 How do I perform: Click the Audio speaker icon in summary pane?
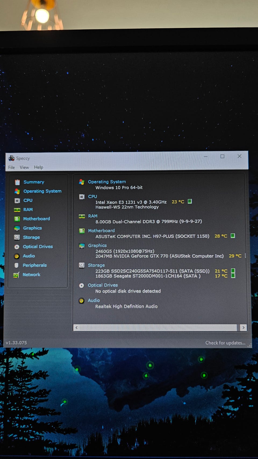point(81,301)
